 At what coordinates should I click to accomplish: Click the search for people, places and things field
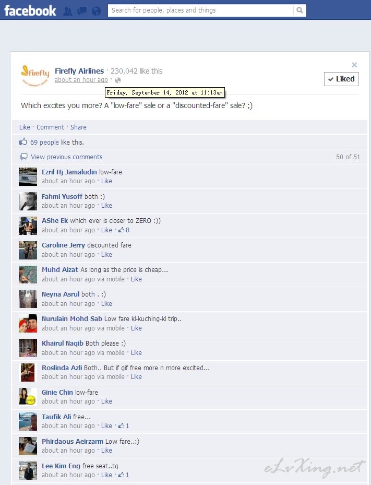click(200, 10)
